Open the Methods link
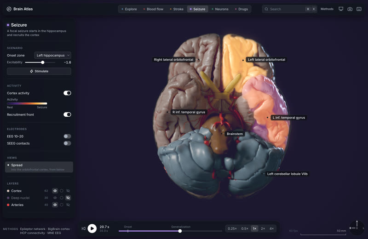368x239 pixels. (327, 9)
